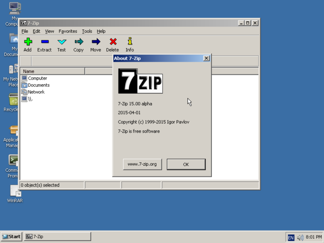Click the Add toolbar icon

click(x=28, y=42)
